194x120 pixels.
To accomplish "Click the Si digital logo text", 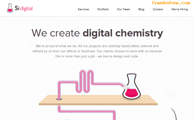I will [24, 8].
